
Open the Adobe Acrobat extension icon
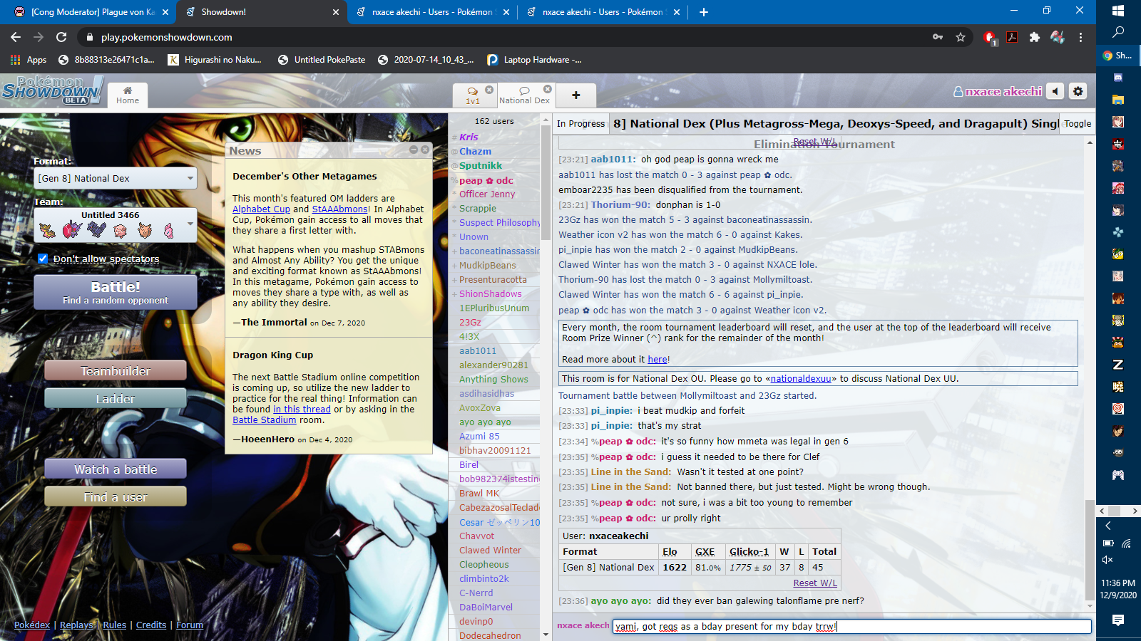click(x=1012, y=37)
